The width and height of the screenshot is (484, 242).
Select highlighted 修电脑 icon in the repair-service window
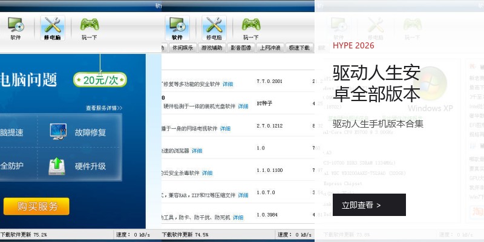click(x=53, y=28)
